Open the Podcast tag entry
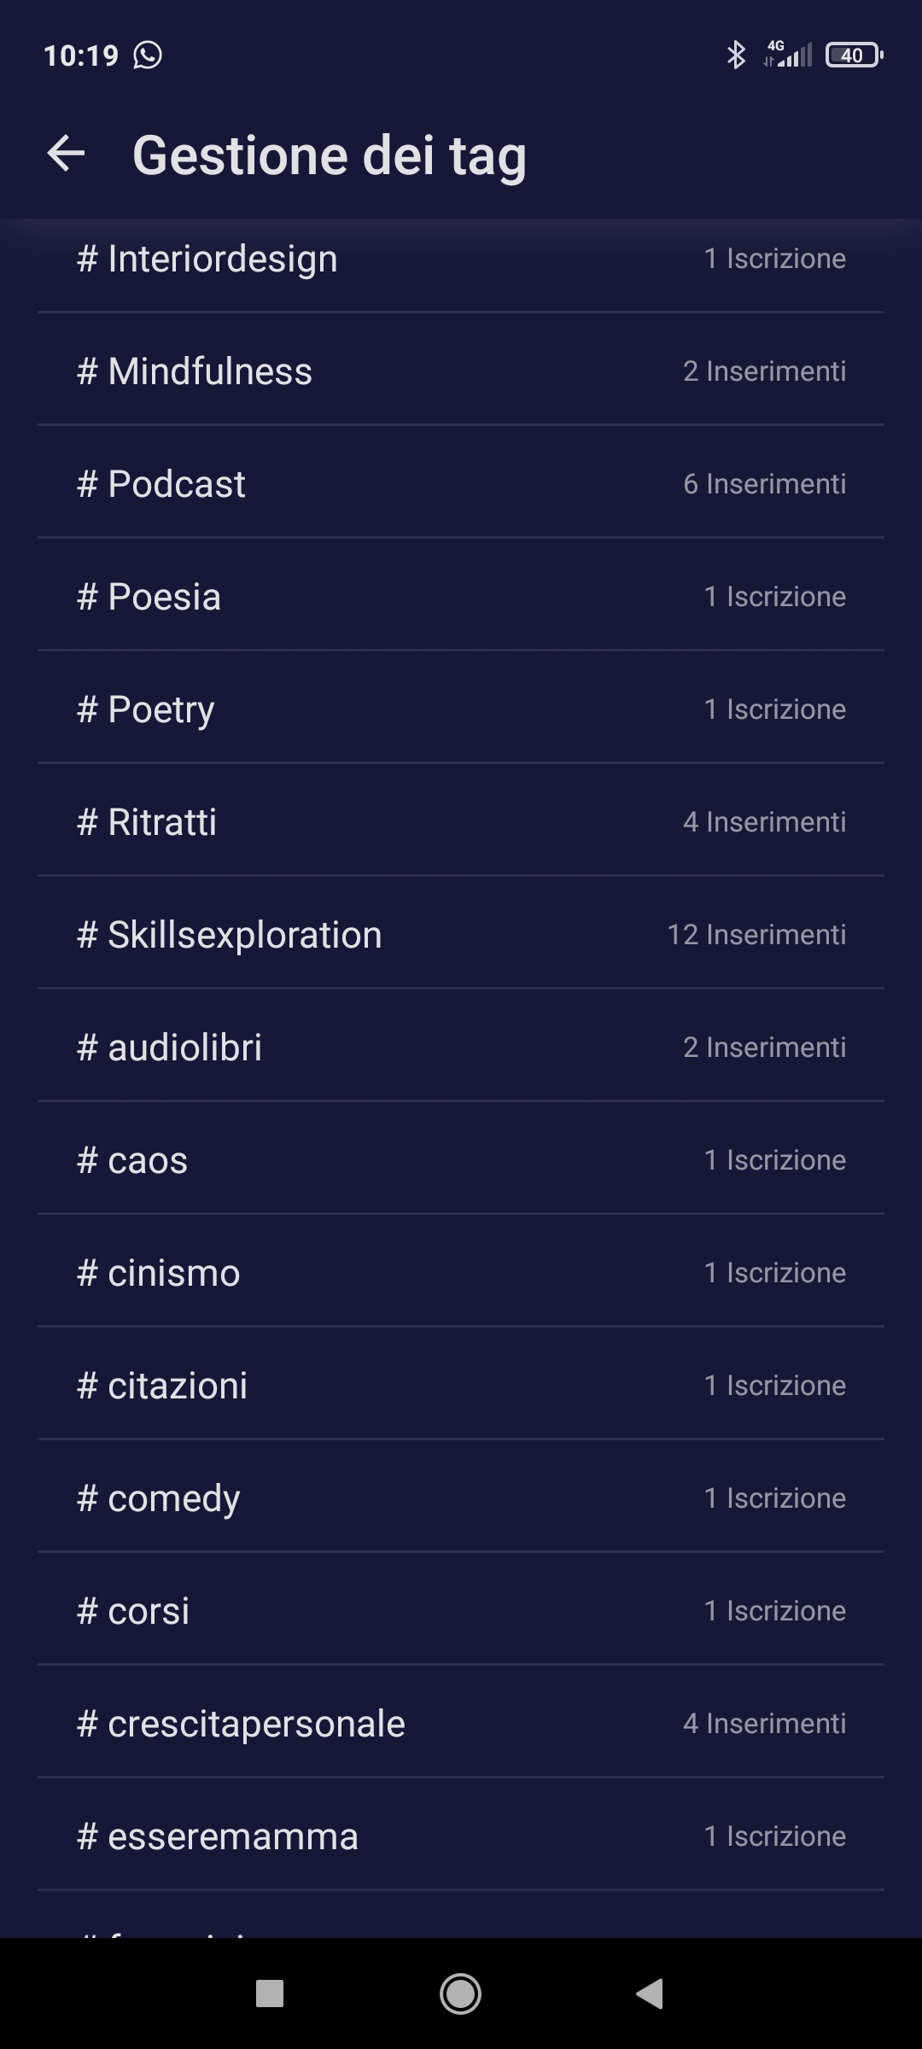The height and width of the screenshot is (2049, 922). point(461,484)
